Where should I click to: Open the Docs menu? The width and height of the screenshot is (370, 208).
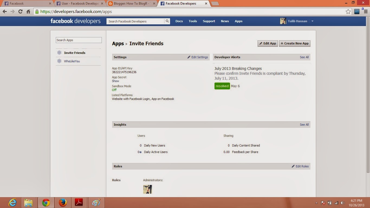[x=179, y=21]
